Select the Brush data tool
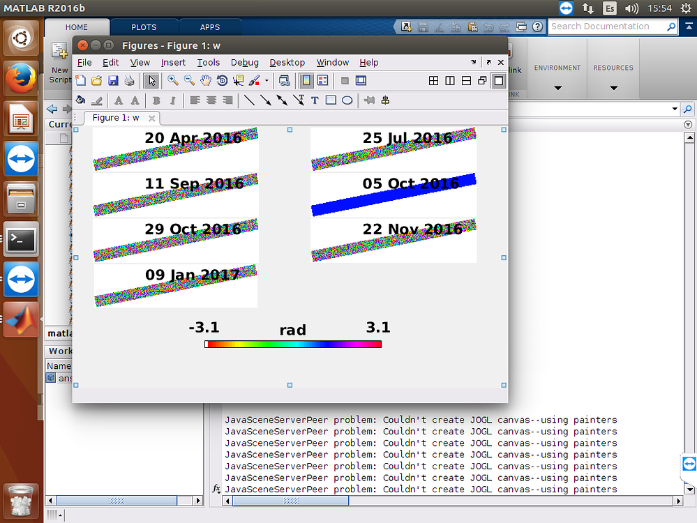This screenshot has height=523, width=697. coord(254,80)
